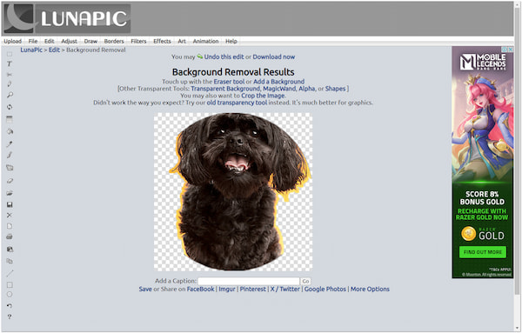Open the Alpha link
522x333 pixels.
[306, 89]
